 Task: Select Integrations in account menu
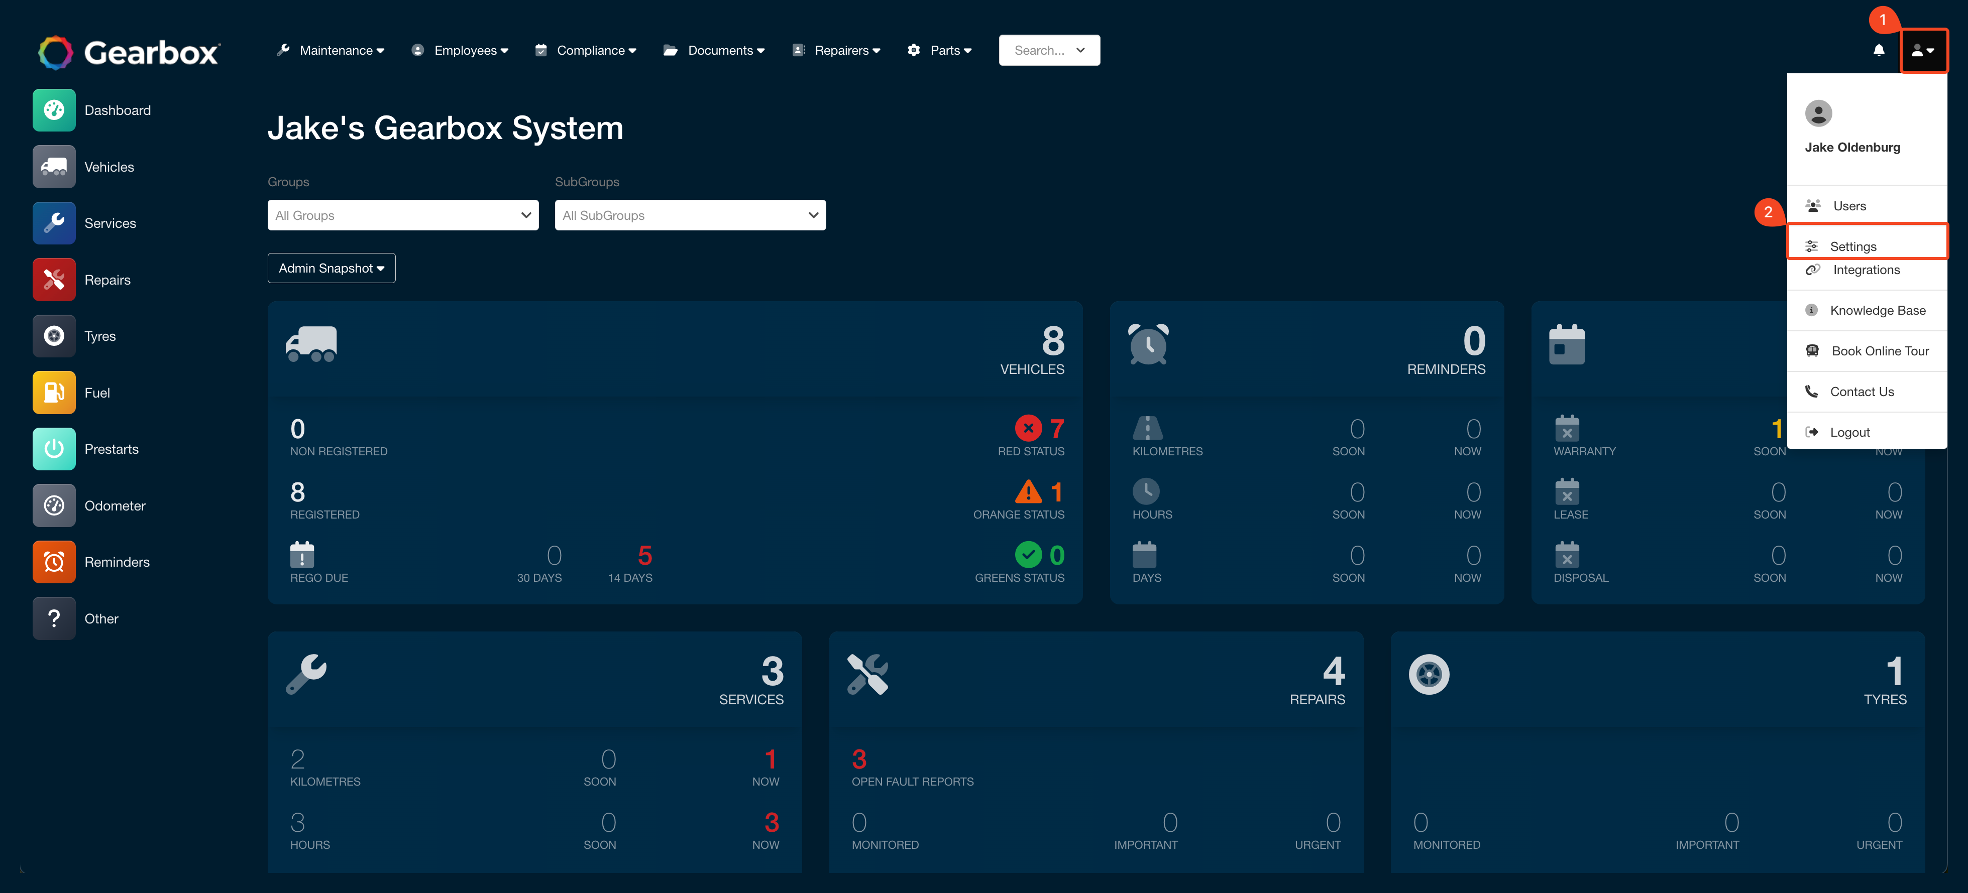click(x=1867, y=270)
